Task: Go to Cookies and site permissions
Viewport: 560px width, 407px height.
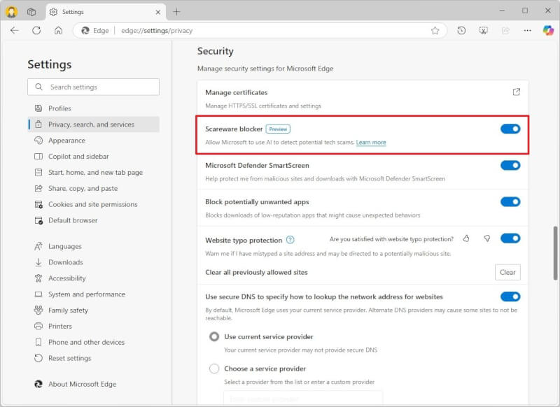Action: click(x=93, y=204)
